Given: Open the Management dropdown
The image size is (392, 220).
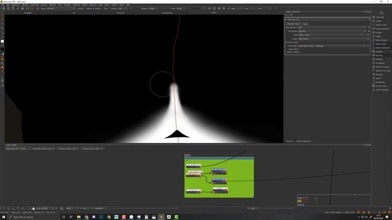Looking at the screenshot, I should point(332,28).
